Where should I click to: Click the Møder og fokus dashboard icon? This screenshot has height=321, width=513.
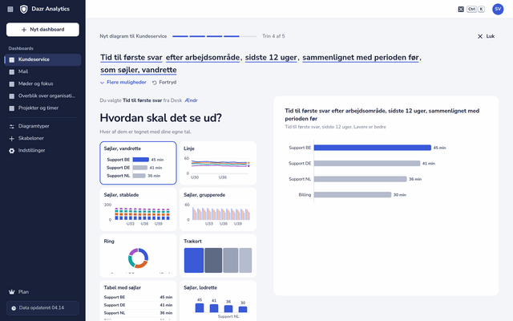click(12, 83)
